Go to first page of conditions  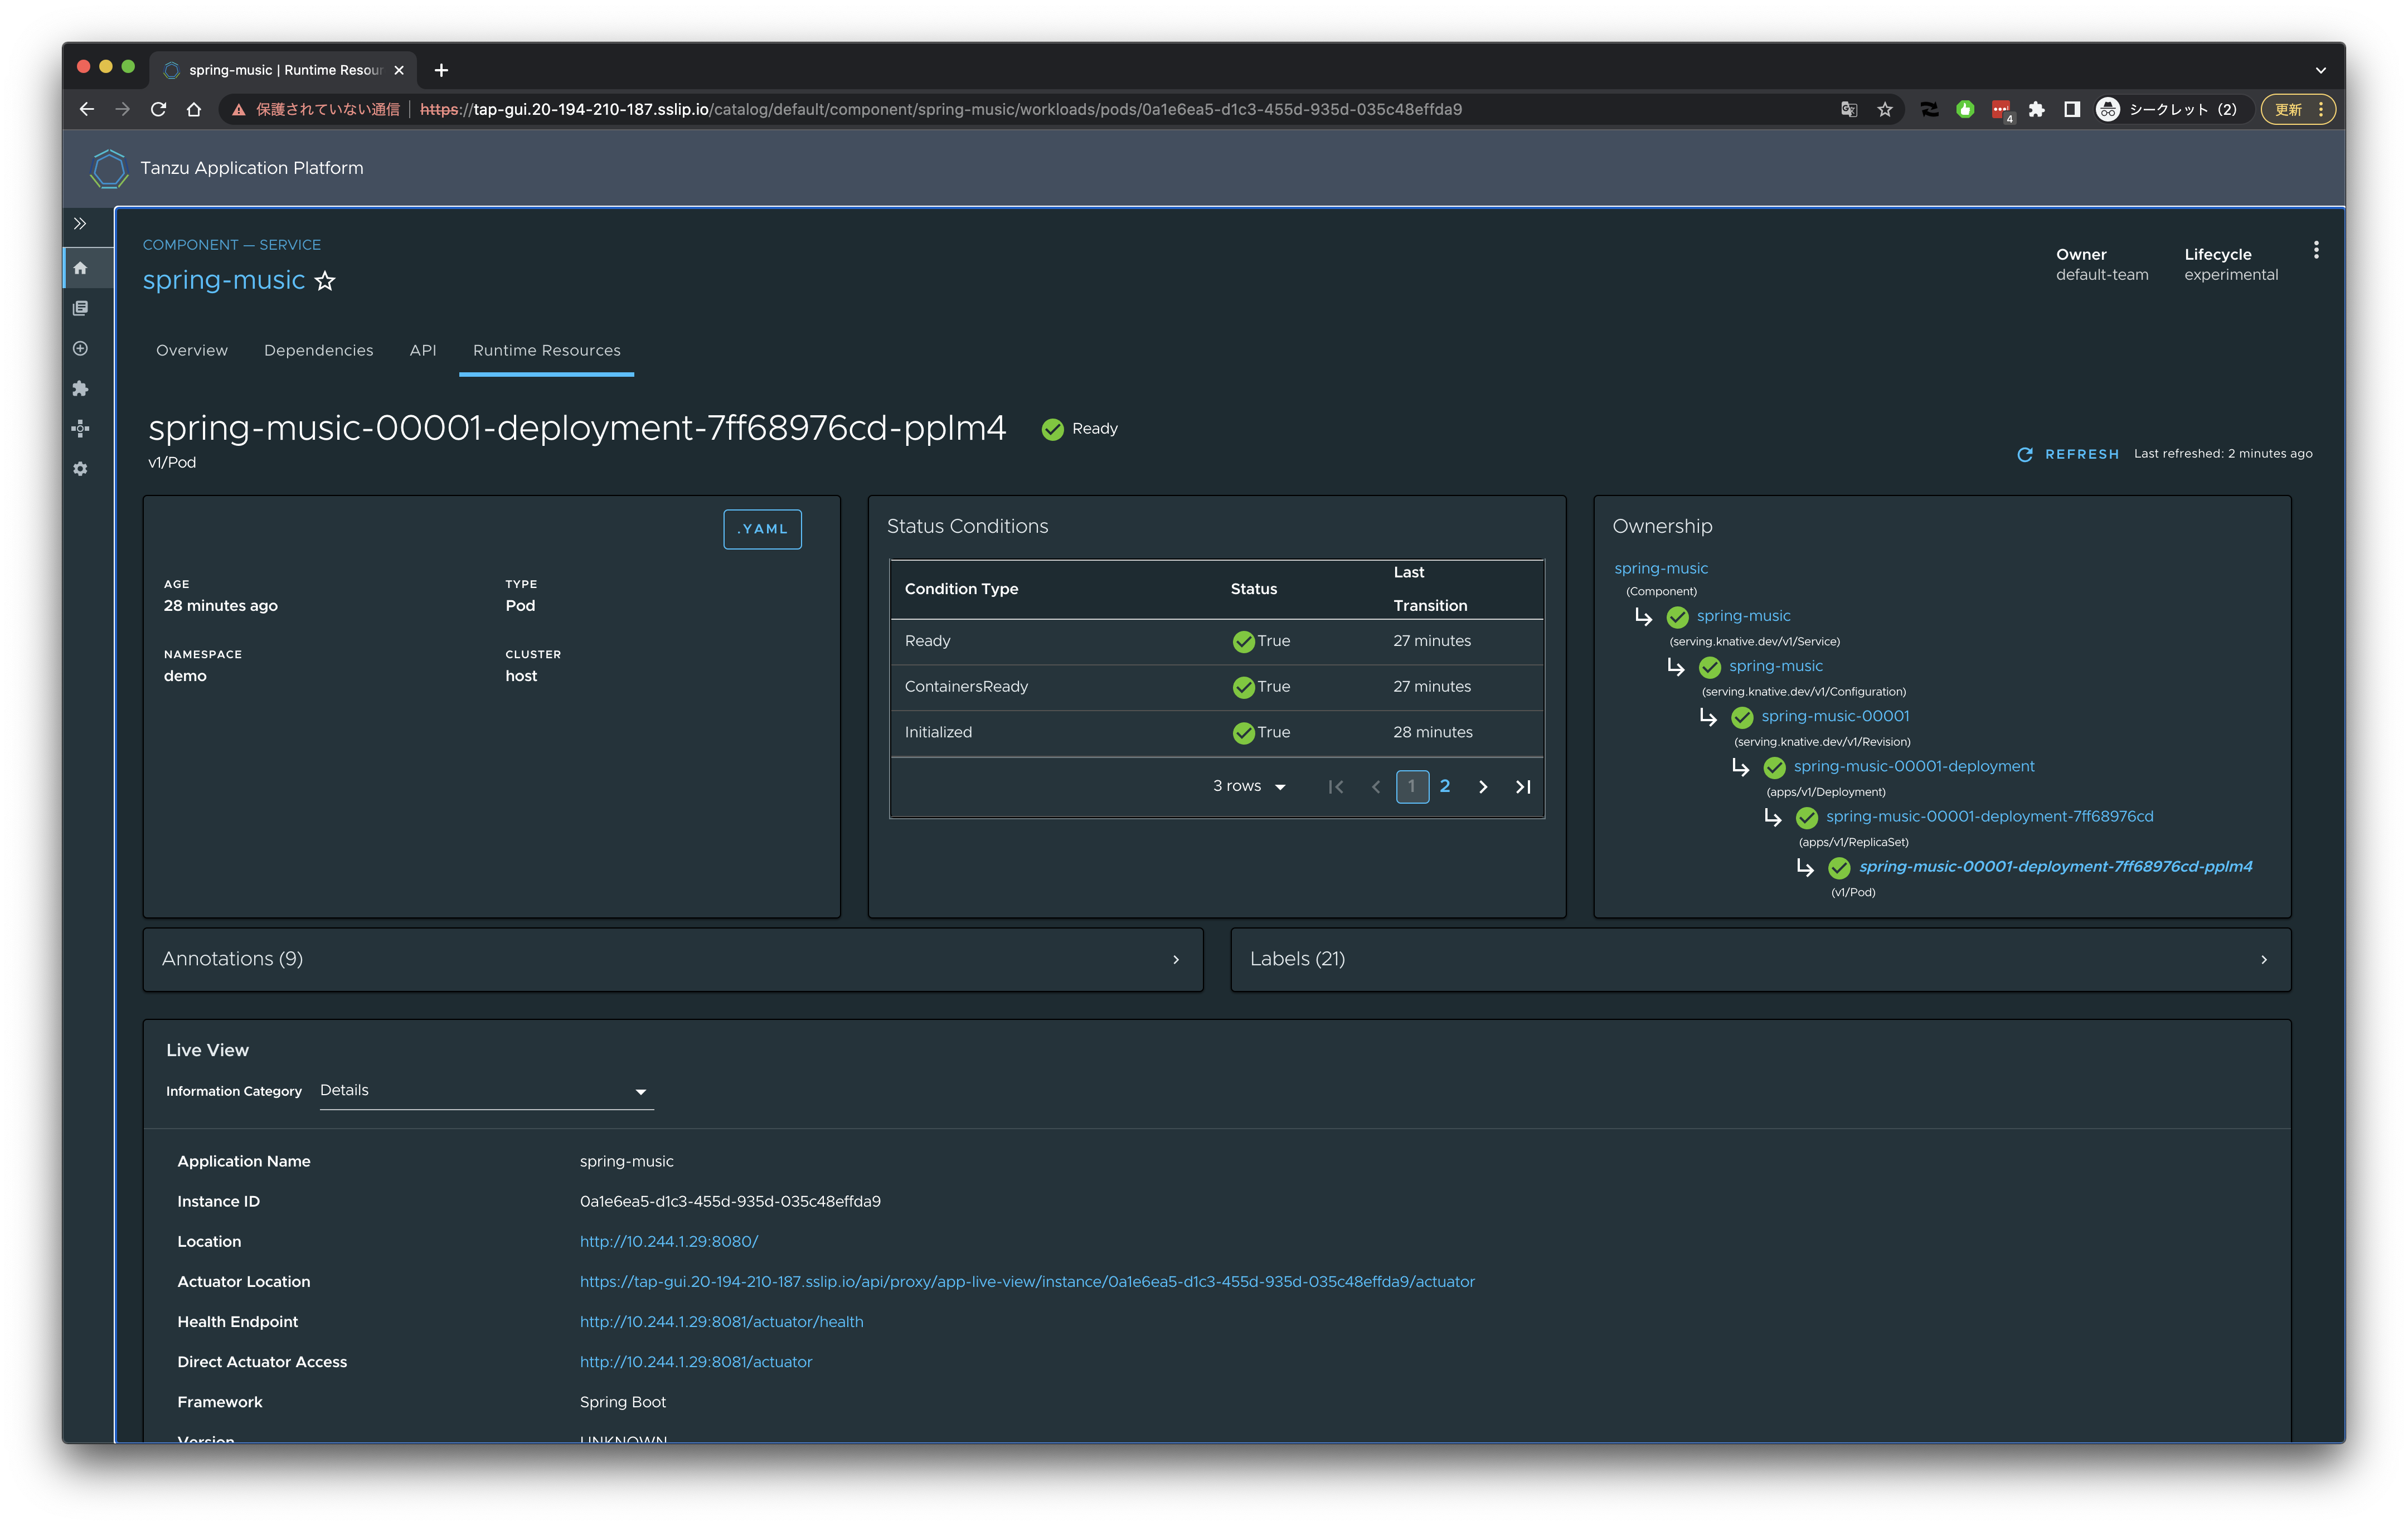click(1335, 787)
